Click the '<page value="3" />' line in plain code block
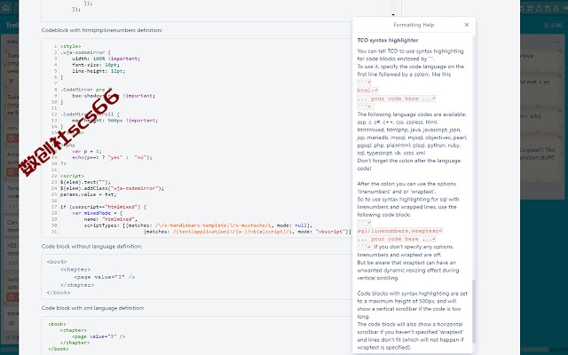Screen dimensions: 568x355 coord(105,277)
